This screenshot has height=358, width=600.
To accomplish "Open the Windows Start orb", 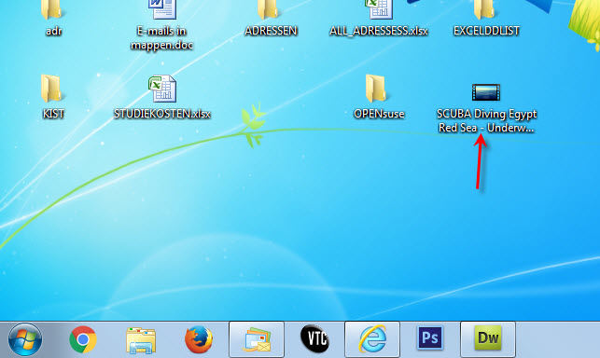I will coord(25,339).
